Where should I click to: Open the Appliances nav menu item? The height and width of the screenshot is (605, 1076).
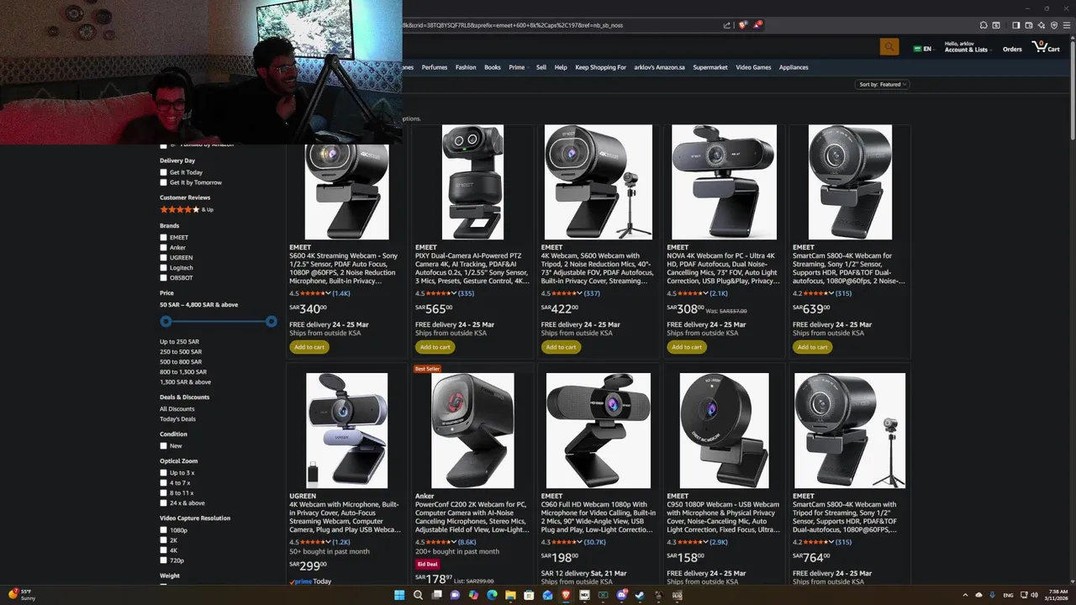click(x=794, y=67)
